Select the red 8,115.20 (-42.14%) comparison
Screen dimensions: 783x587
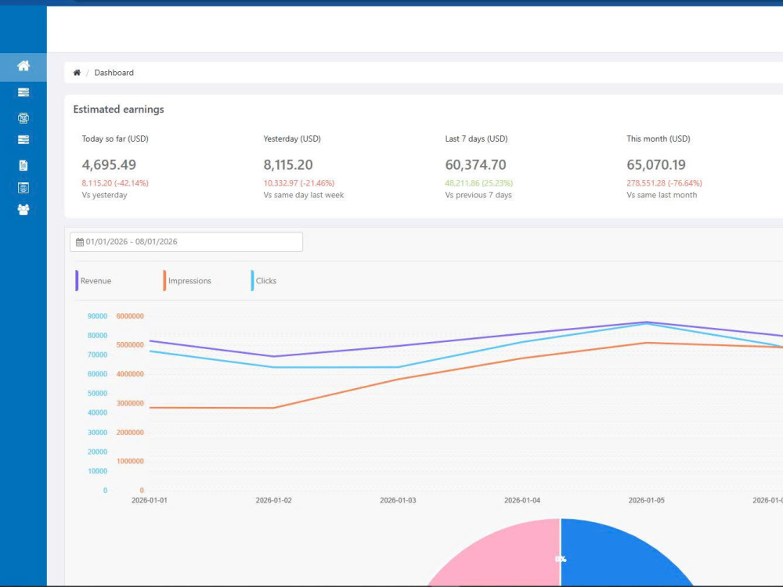115,183
